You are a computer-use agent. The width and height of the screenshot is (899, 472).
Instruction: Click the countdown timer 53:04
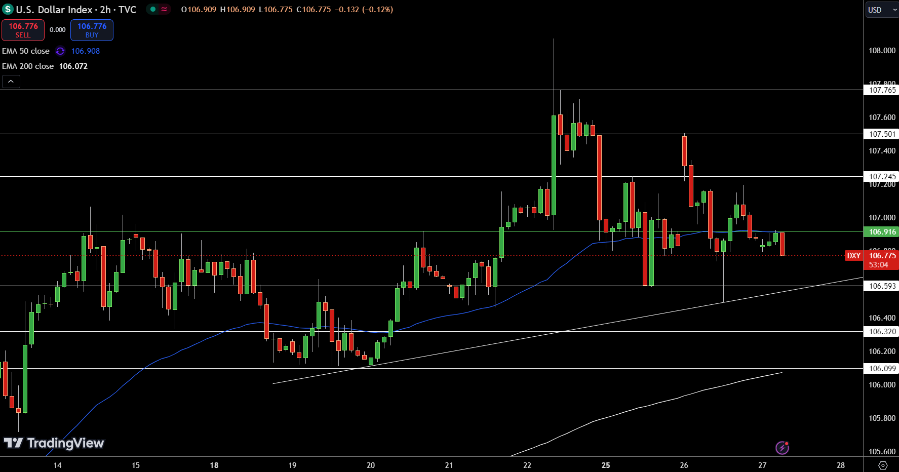tap(878, 265)
